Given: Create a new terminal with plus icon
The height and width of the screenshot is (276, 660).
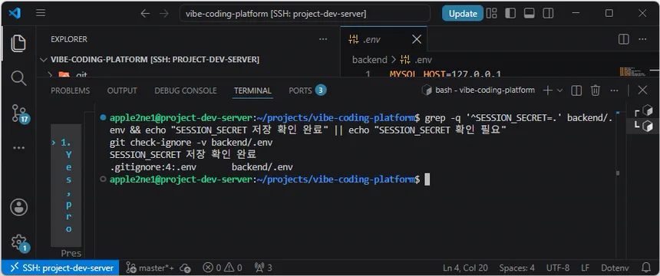Looking at the screenshot, I should tap(548, 90).
